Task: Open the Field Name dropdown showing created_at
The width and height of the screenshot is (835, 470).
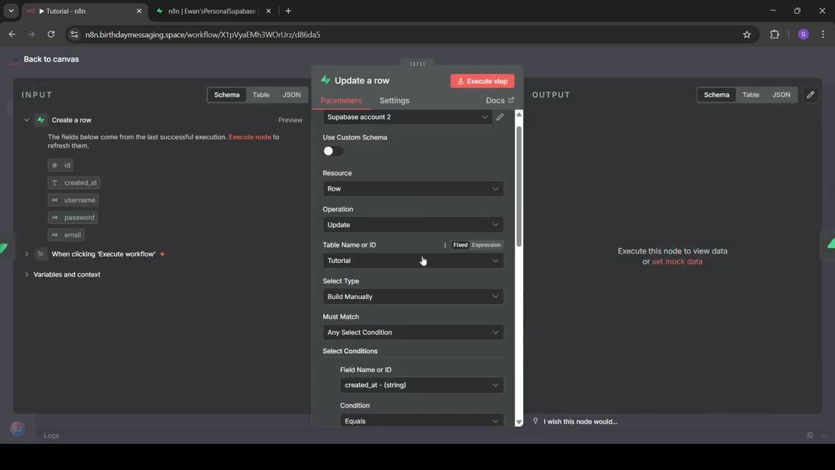Action: click(x=421, y=385)
